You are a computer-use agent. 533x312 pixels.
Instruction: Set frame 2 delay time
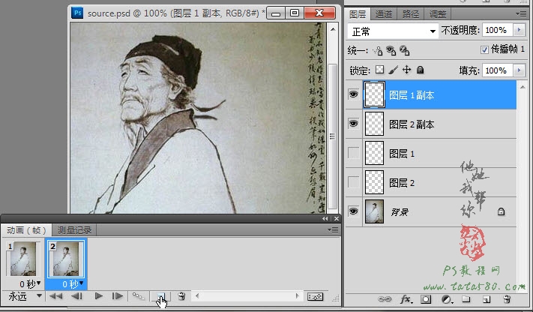[73, 283]
